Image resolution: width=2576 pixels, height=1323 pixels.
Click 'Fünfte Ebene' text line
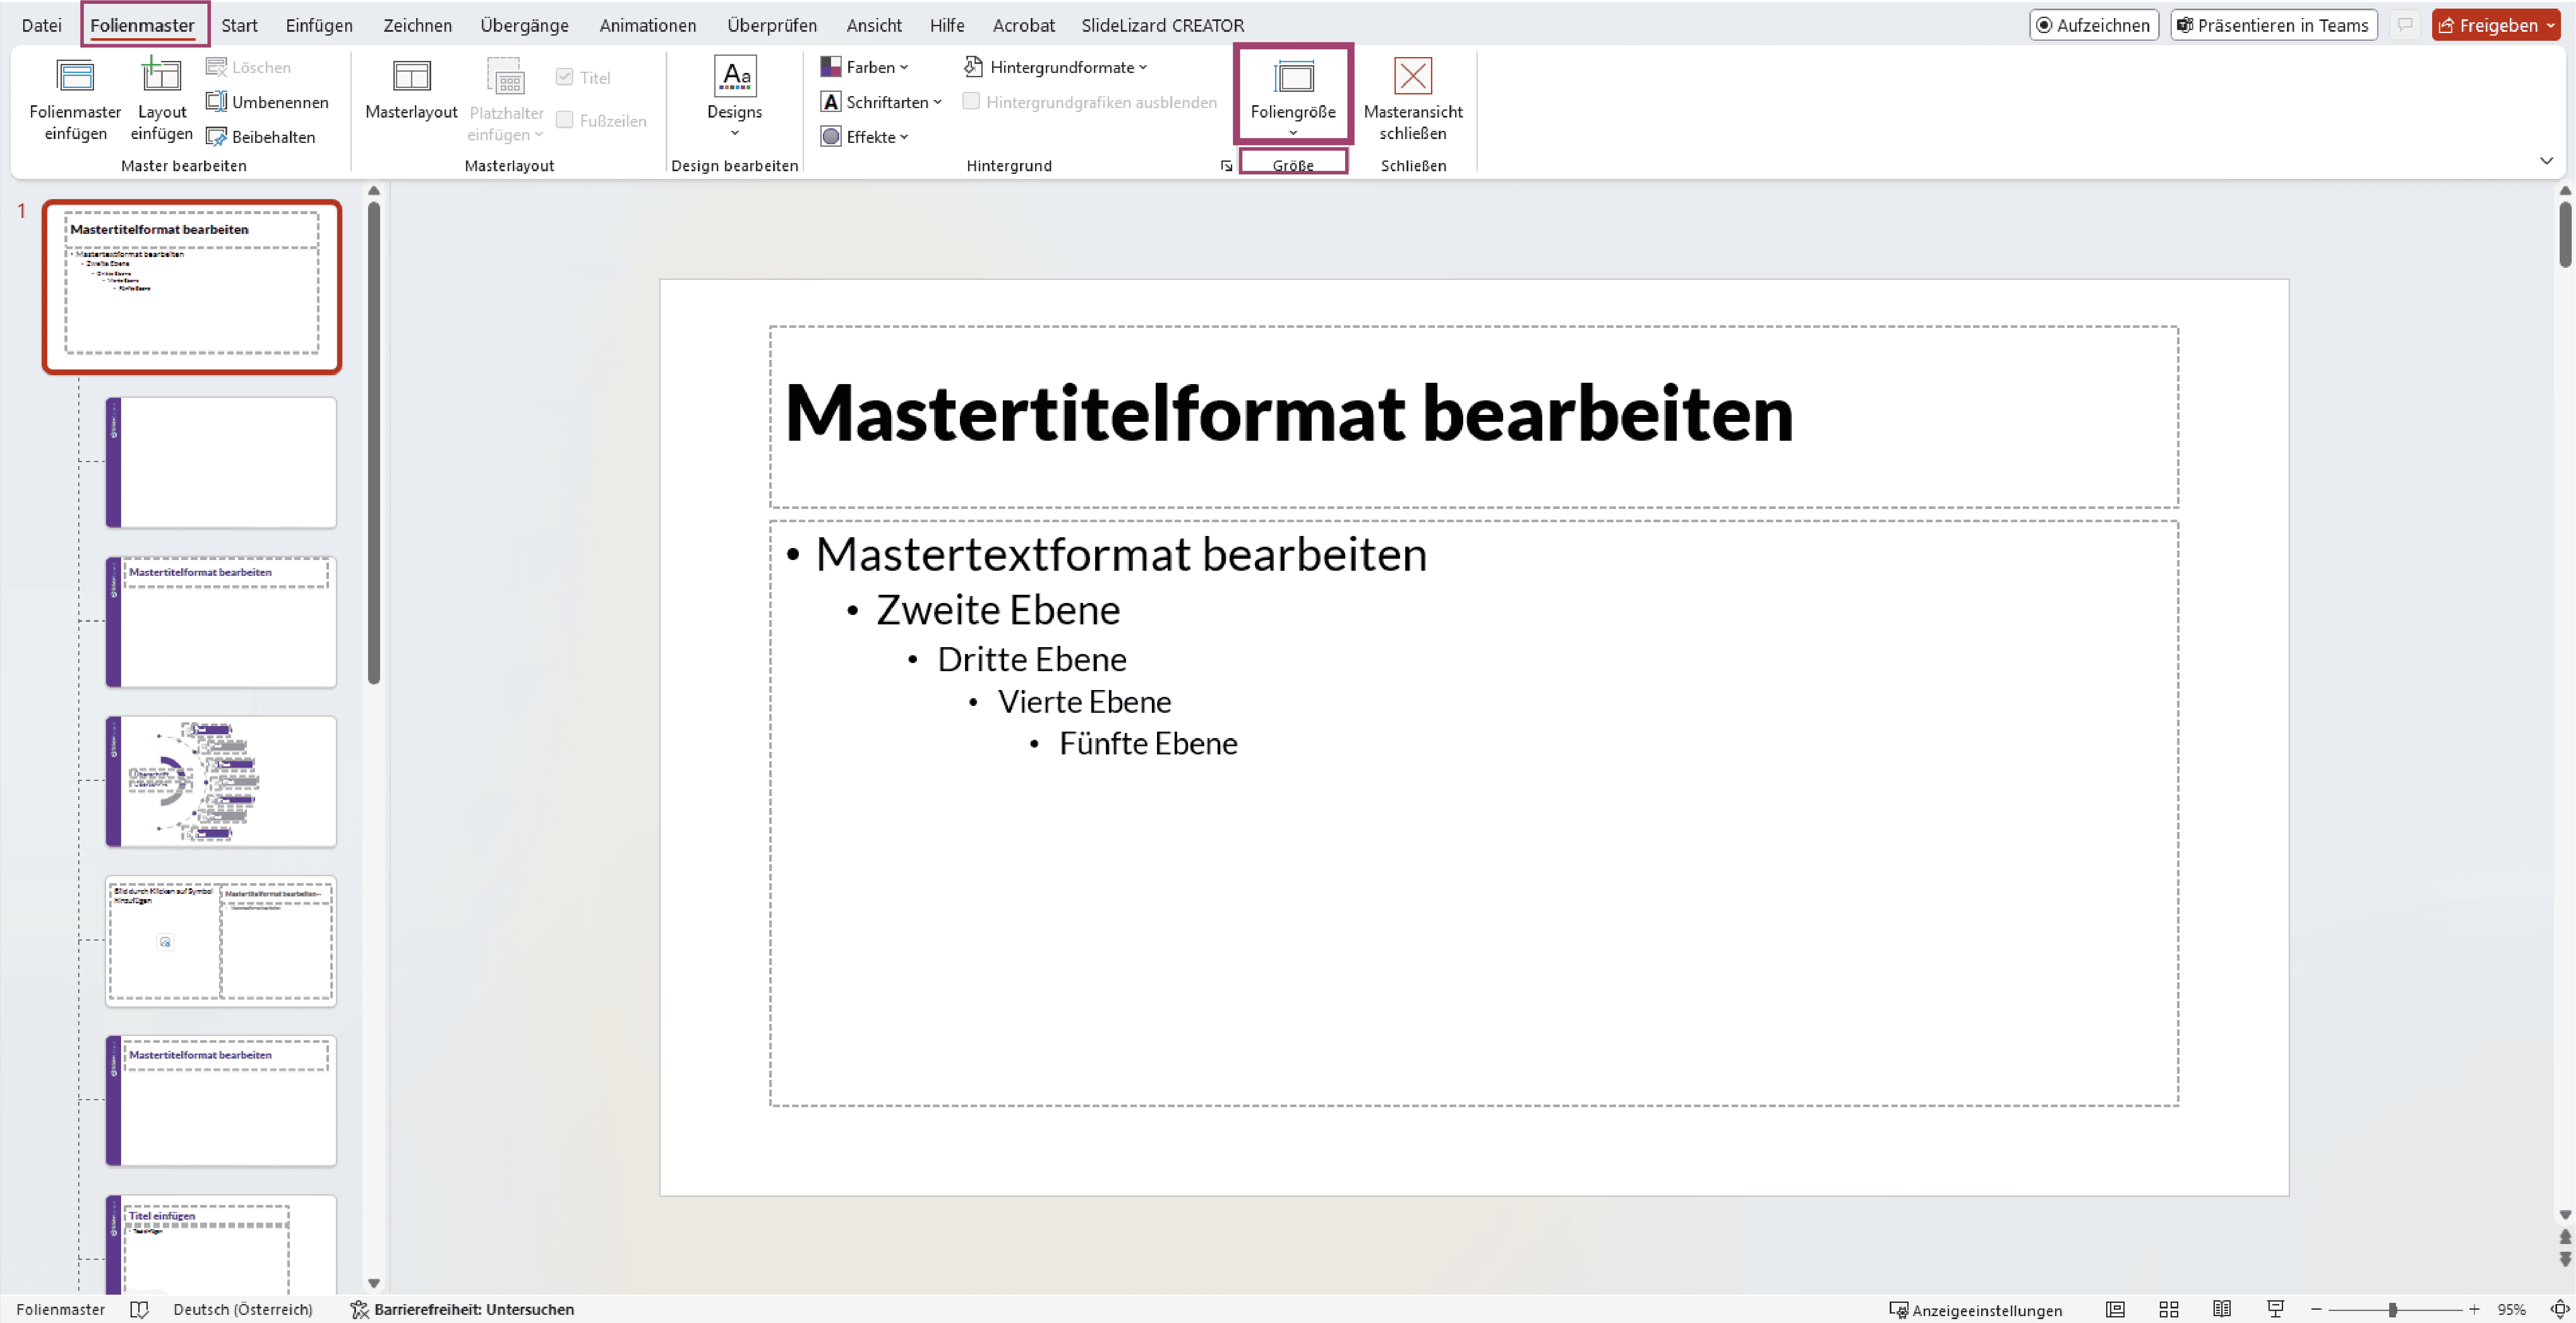click(1147, 743)
